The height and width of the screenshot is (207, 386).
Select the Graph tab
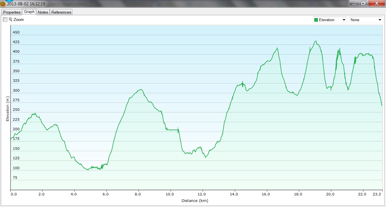pos(29,12)
